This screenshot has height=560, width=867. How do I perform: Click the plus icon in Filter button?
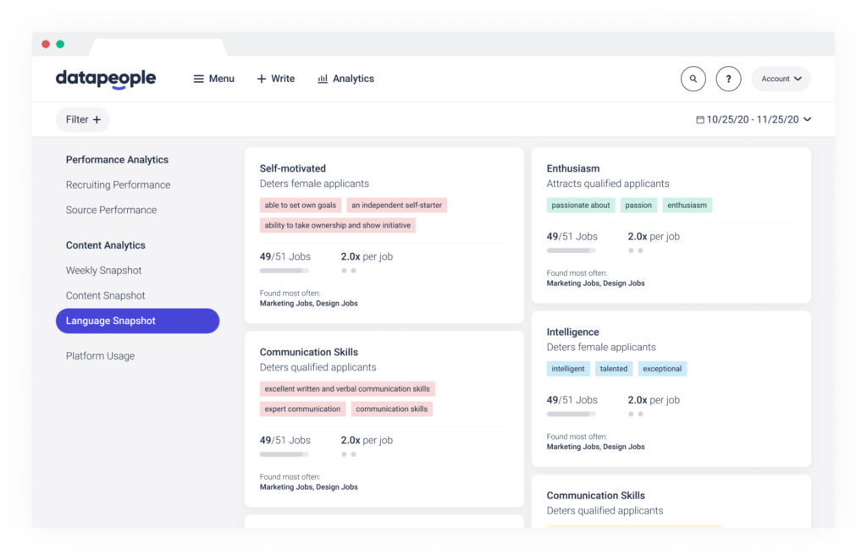click(x=97, y=120)
